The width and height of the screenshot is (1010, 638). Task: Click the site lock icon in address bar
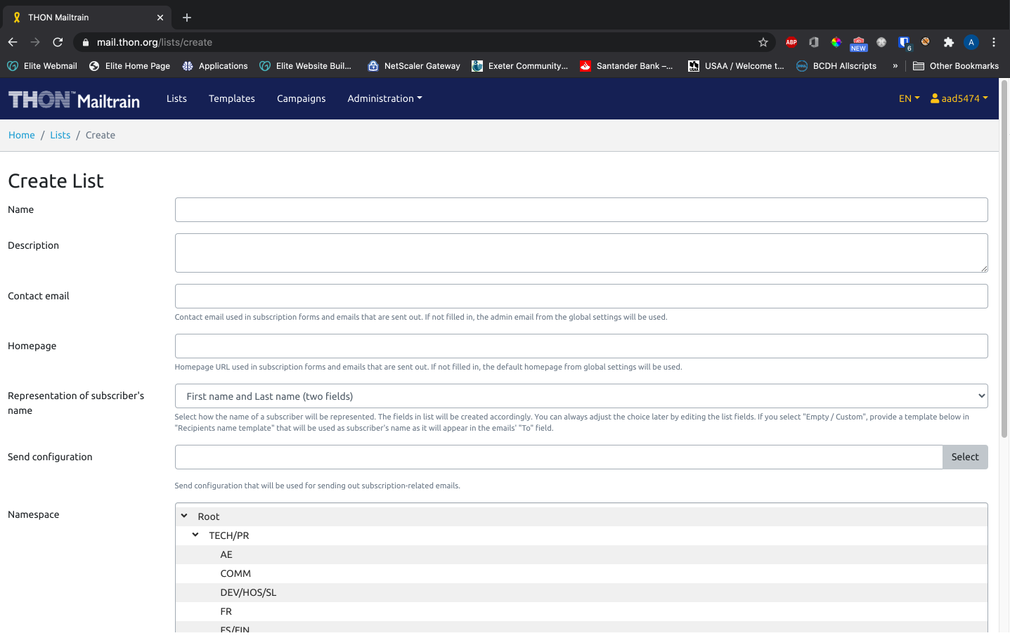[86, 42]
